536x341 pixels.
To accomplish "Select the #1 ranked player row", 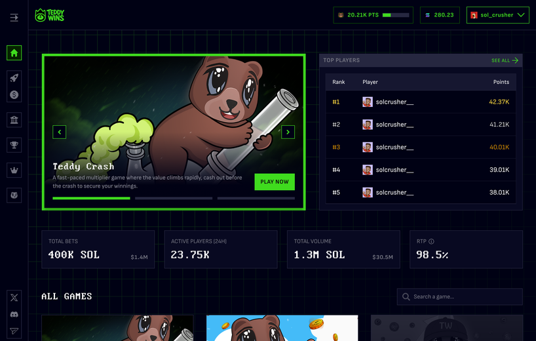I will pyautogui.click(x=421, y=102).
